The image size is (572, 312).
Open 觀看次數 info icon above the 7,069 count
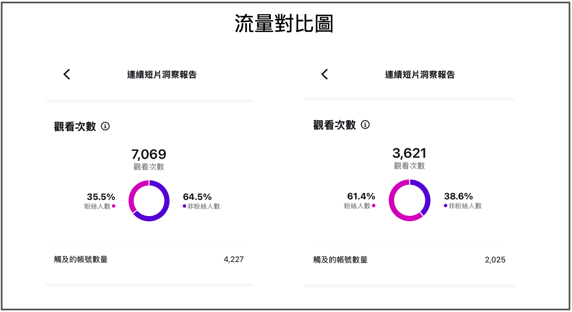pos(105,126)
